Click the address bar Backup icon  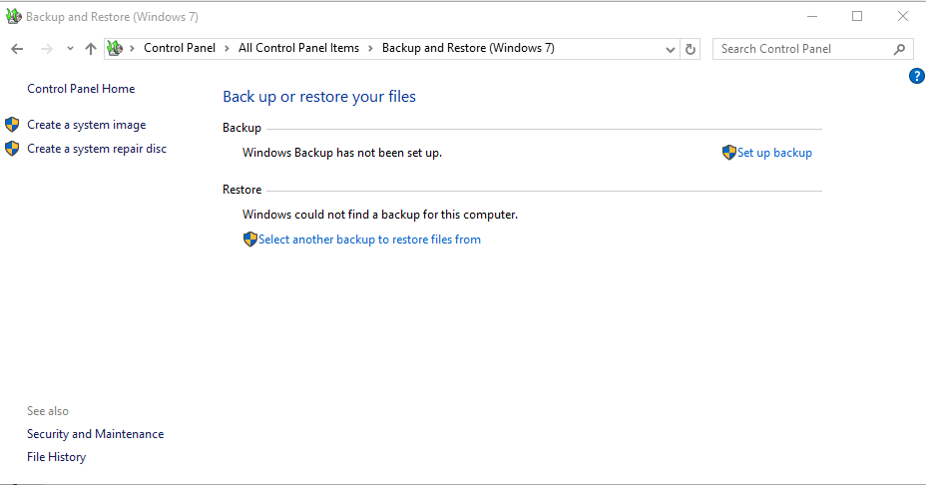point(115,49)
